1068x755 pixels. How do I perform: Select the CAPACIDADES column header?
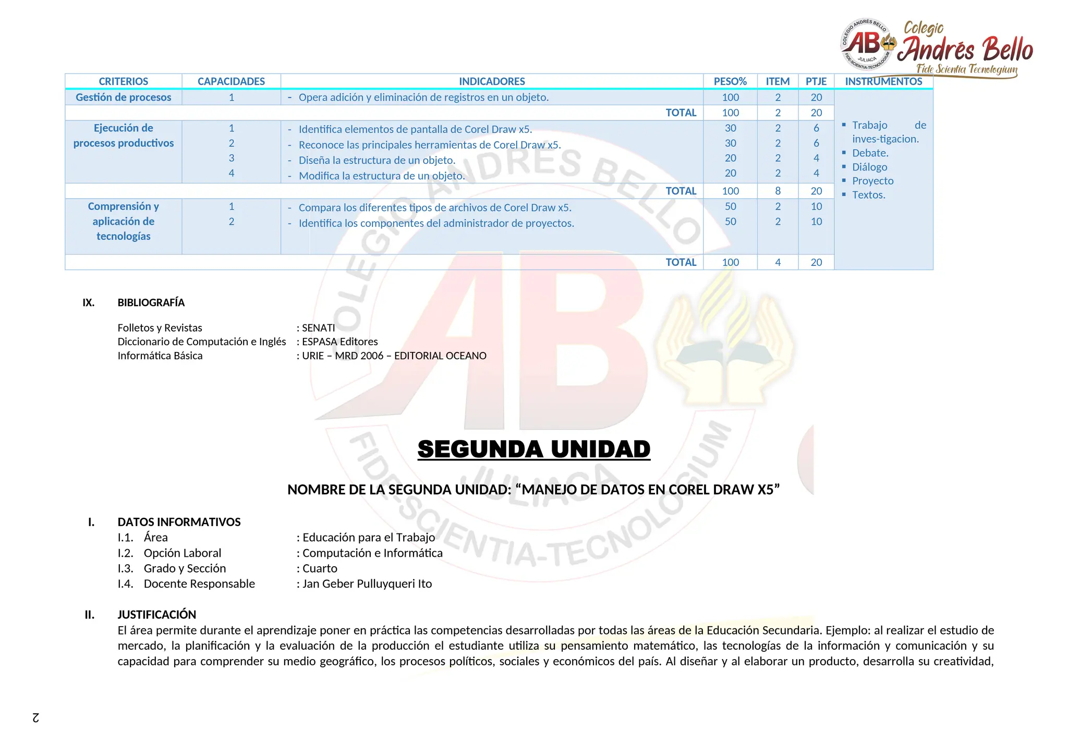(x=231, y=81)
